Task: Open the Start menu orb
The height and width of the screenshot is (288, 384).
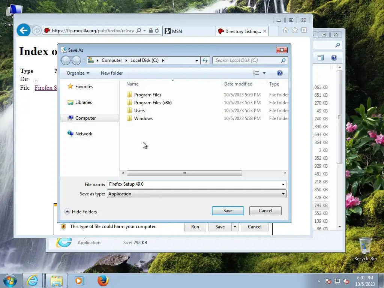Action: tap(10, 280)
